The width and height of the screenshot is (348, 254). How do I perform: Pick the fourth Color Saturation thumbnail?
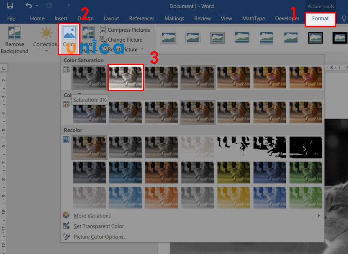click(x=197, y=77)
